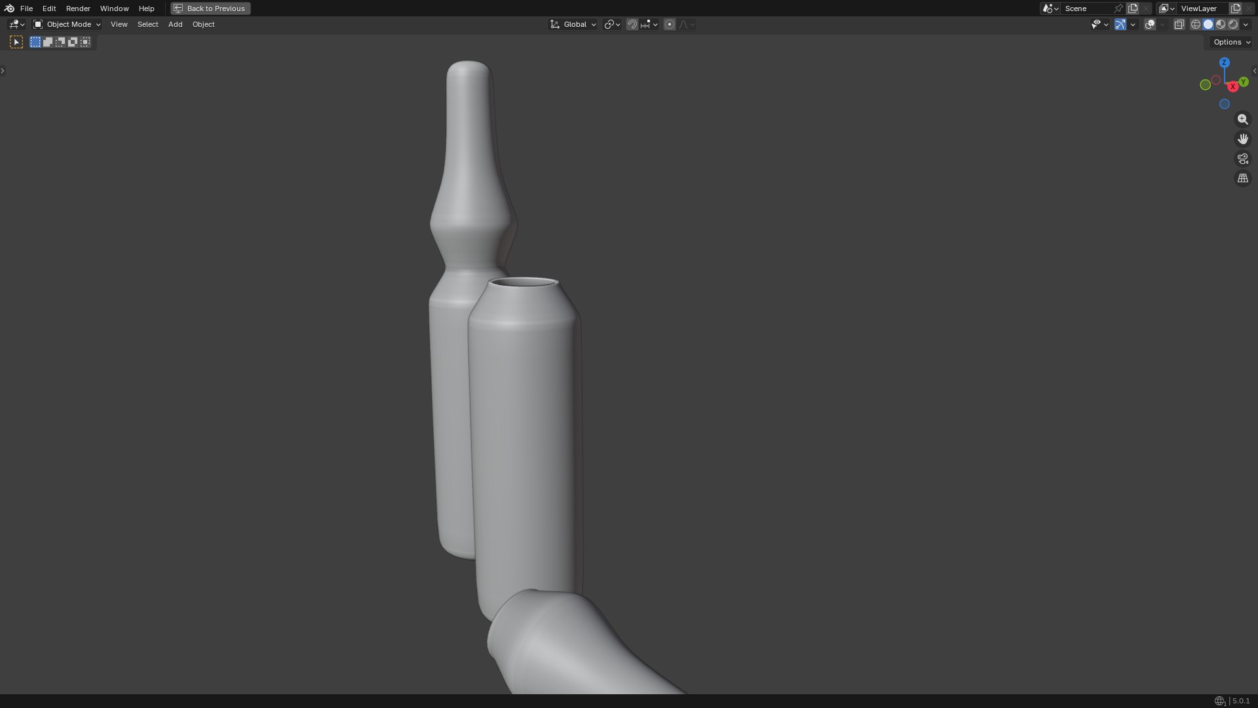Switch to Solid viewport shading

(1208, 24)
